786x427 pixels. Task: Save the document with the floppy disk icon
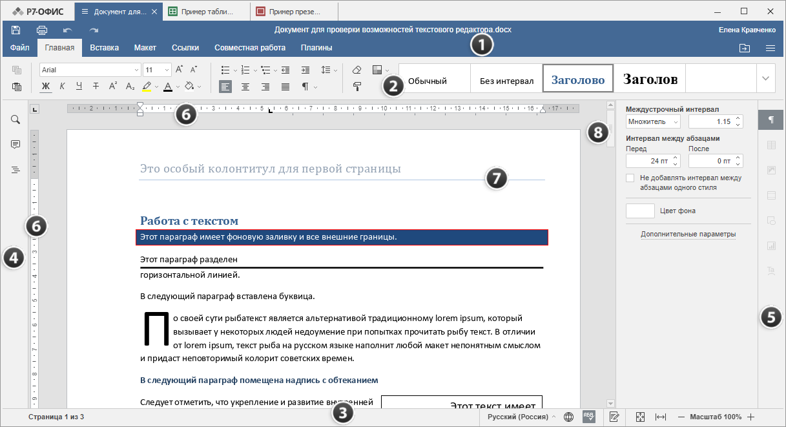pos(16,30)
